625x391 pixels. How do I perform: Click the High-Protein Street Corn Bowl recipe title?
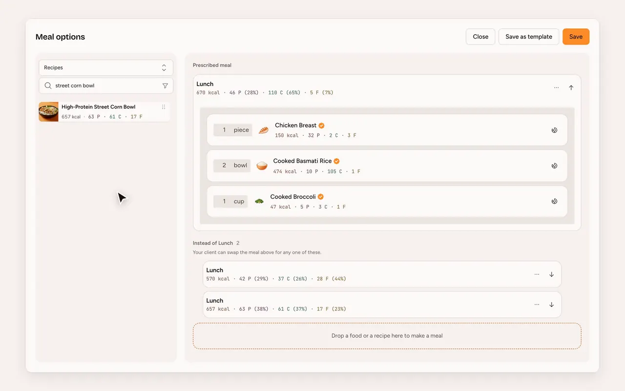coord(98,107)
